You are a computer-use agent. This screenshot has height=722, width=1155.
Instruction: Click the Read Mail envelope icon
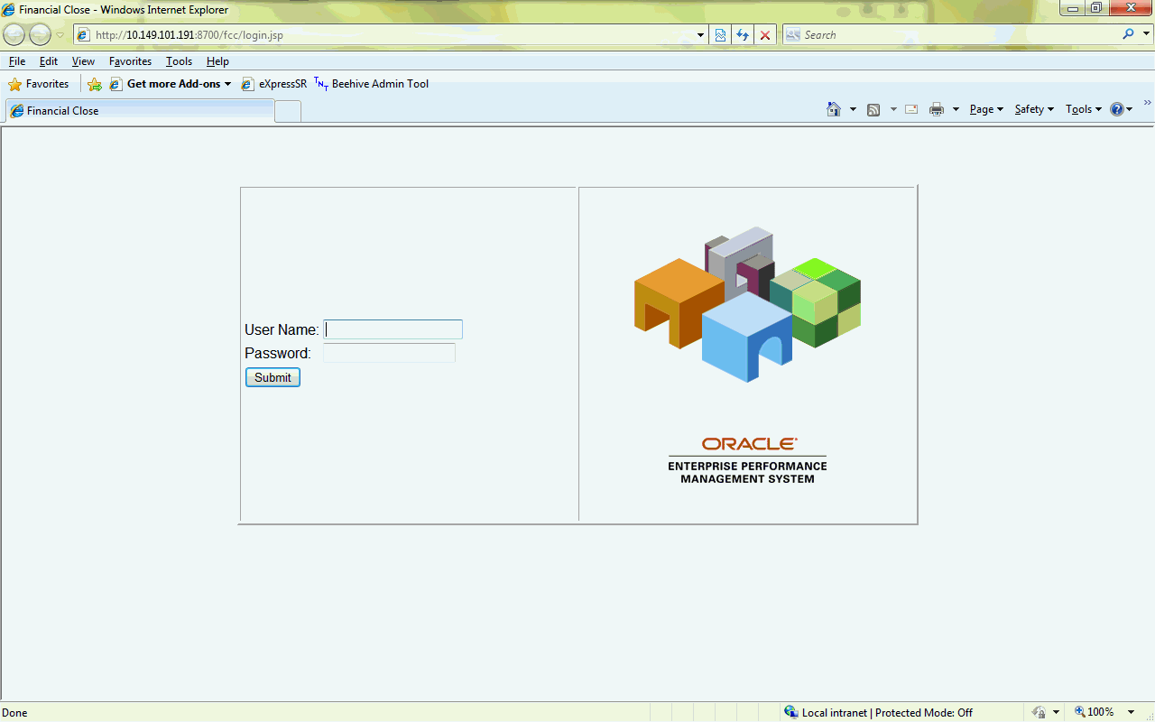[911, 109]
